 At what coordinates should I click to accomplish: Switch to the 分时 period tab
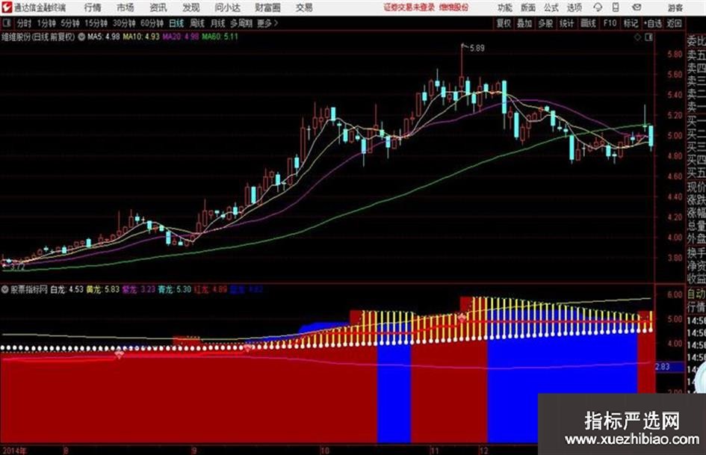coord(25,23)
